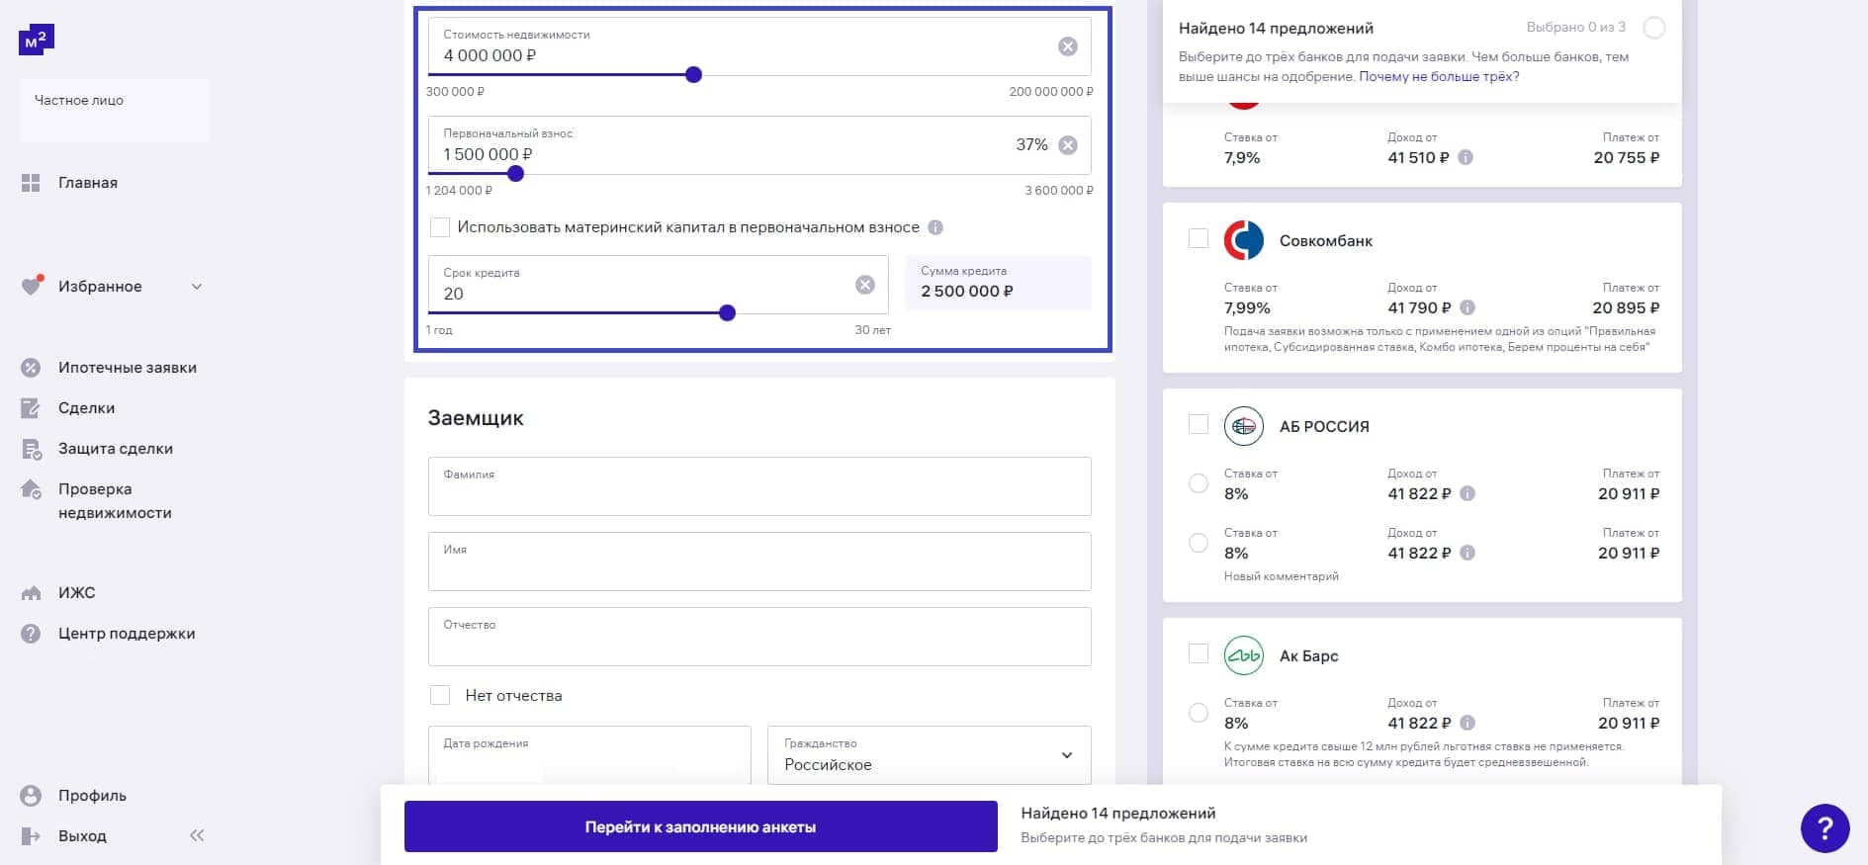Click the Сделки pencil icon
The width and height of the screenshot is (1868, 865).
(x=31, y=408)
